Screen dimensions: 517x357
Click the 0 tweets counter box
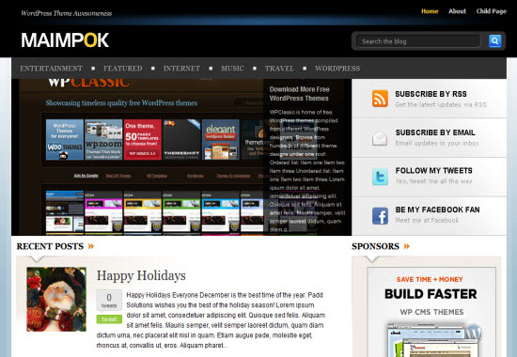pos(109,300)
